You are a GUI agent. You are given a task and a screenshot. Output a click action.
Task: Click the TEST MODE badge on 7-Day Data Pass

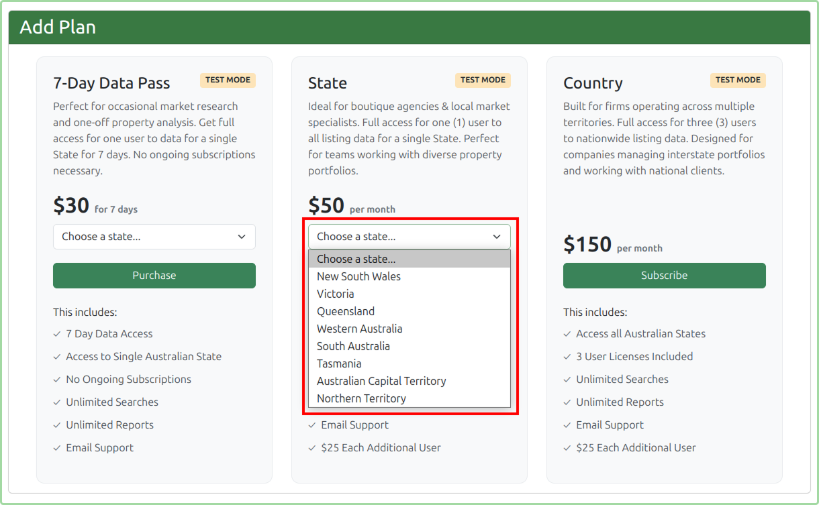click(228, 80)
